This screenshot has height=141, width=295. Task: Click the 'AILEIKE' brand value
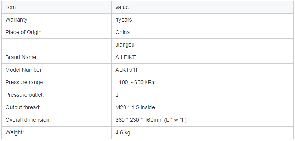click(x=126, y=57)
